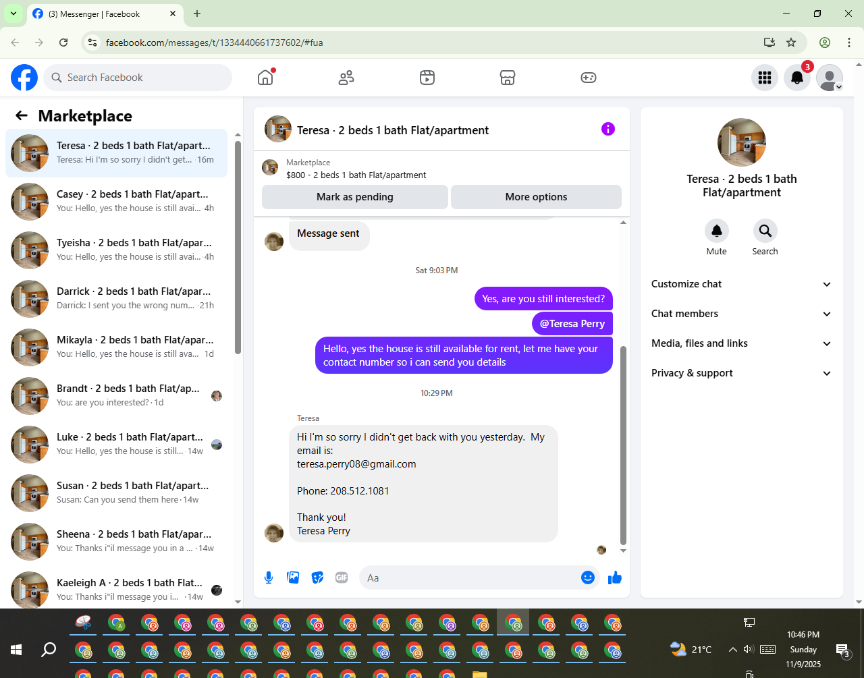
Task: Click the chat messages scrollbar
Action: (x=623, y=445)
